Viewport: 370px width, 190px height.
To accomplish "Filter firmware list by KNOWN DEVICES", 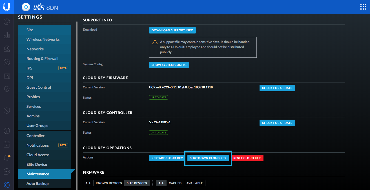I will click(x=109, y=183).
